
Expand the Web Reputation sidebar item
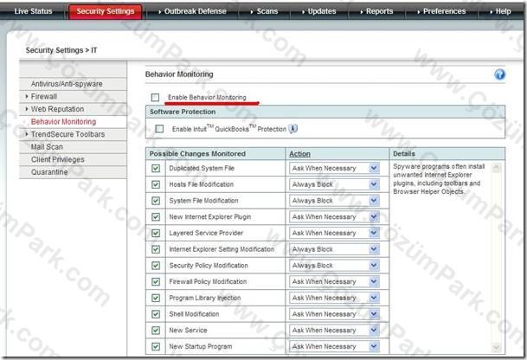[74, 109]
